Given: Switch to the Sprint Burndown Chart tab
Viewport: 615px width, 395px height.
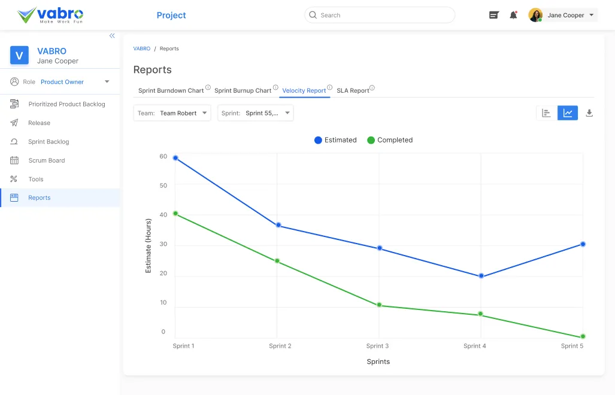Looking at the screenshot, I should point(171,90).
